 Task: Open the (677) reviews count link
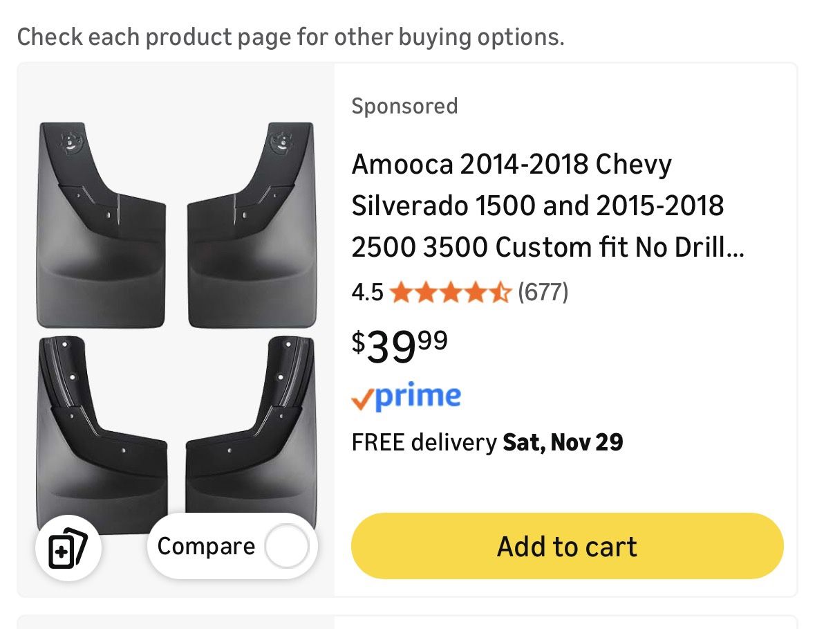tap(543, 292)
